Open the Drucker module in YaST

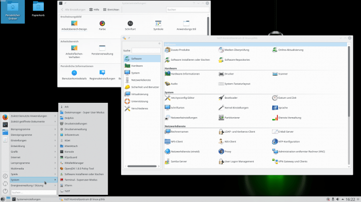(x=226, y=74)
